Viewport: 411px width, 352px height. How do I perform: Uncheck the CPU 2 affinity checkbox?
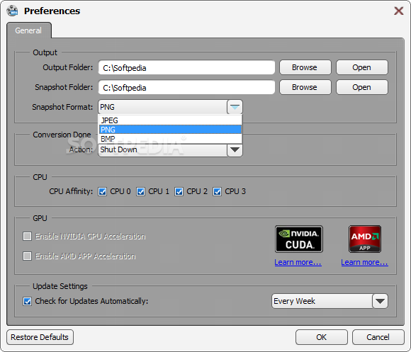coord(179,192)
